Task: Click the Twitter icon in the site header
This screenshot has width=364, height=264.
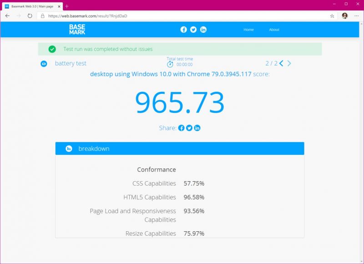Action: [x=193, y=30]
